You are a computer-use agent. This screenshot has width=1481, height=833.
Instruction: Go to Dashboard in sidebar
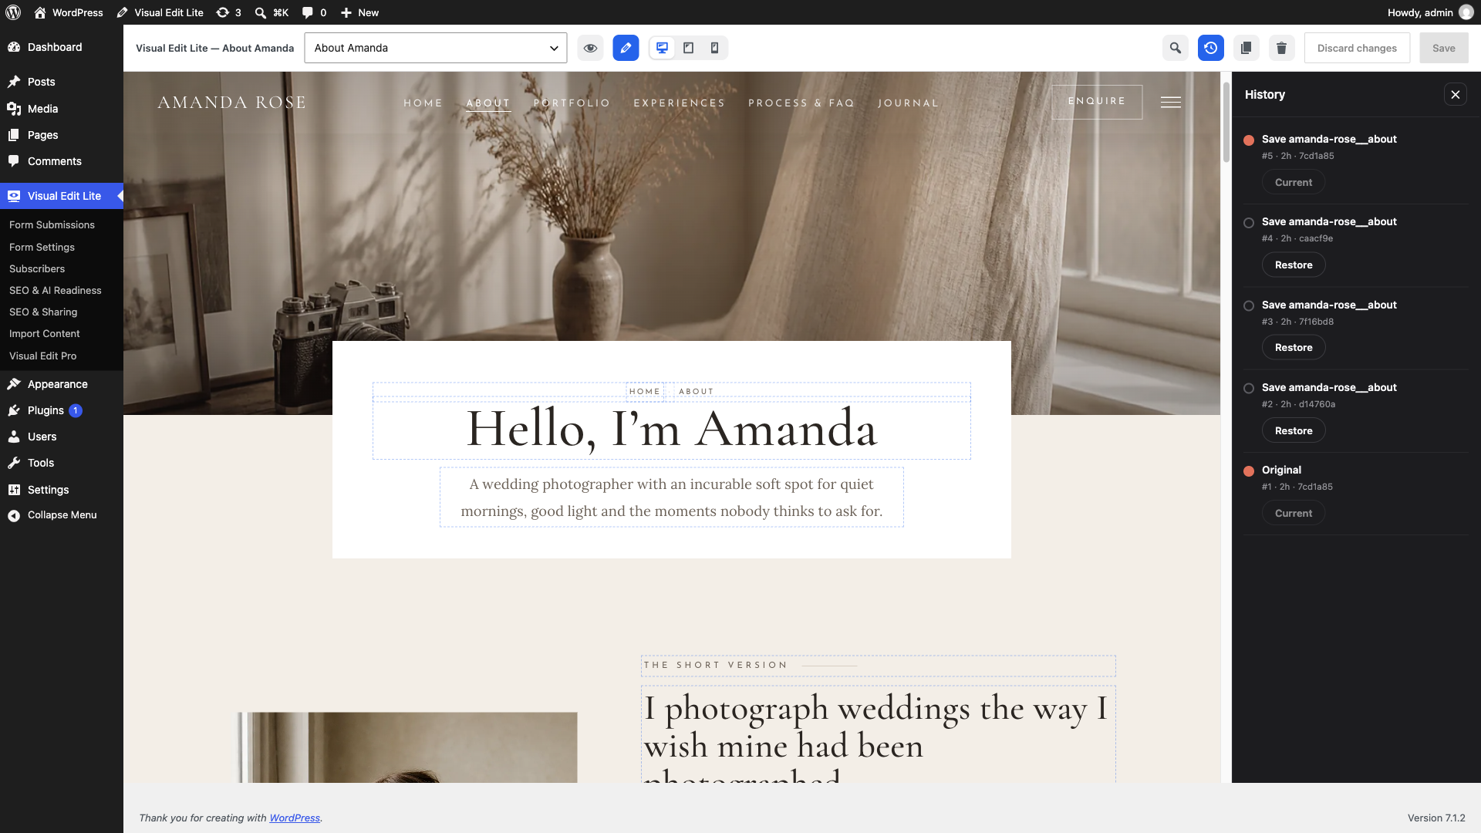tap(62, 47)
